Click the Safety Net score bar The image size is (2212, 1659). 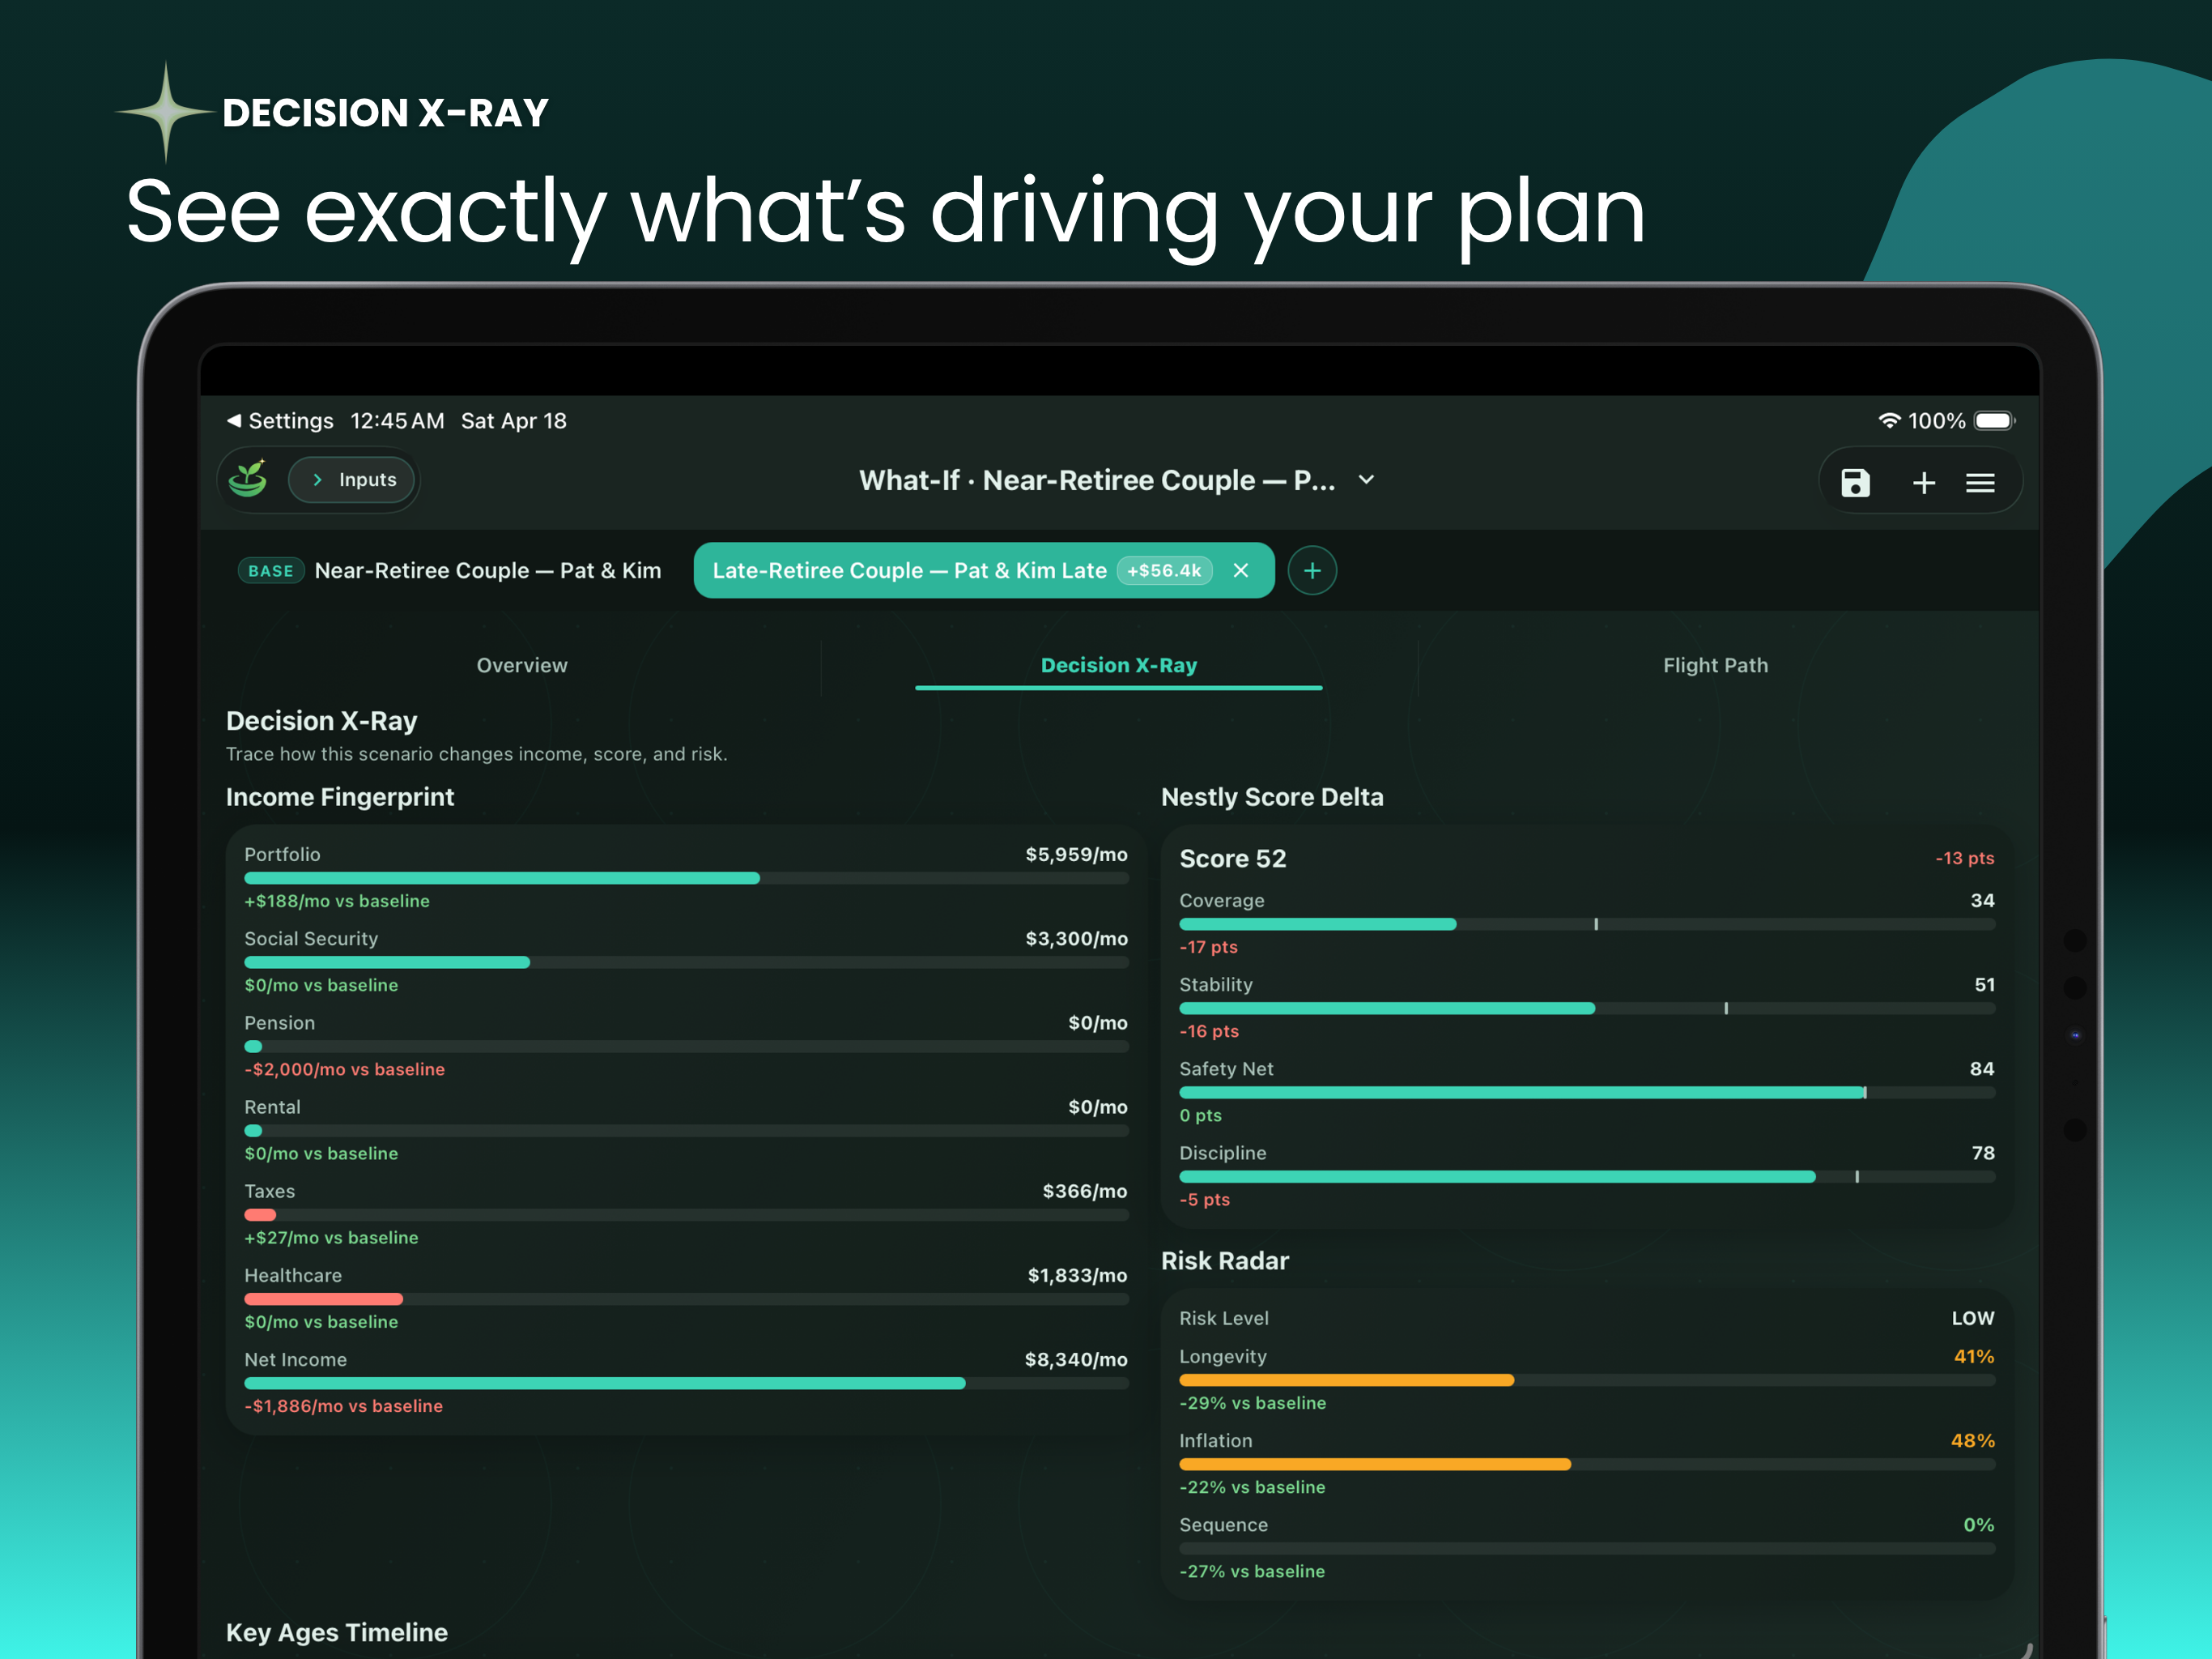point(1587,1092)
